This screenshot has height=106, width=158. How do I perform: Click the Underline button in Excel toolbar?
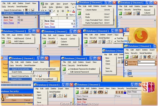[57, 11]
